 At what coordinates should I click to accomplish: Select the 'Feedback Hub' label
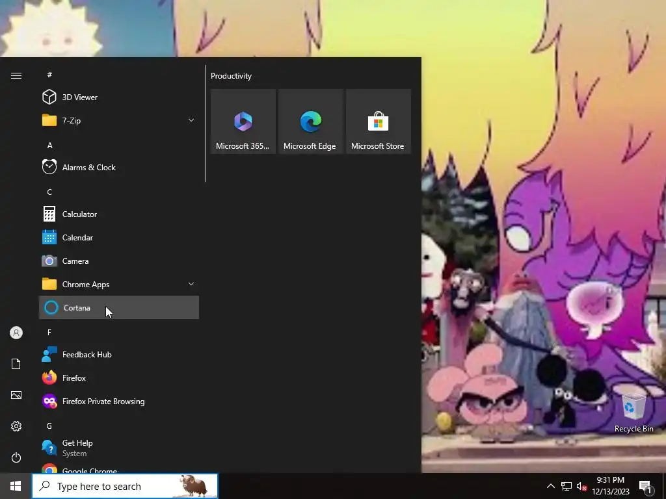(87, 354)
